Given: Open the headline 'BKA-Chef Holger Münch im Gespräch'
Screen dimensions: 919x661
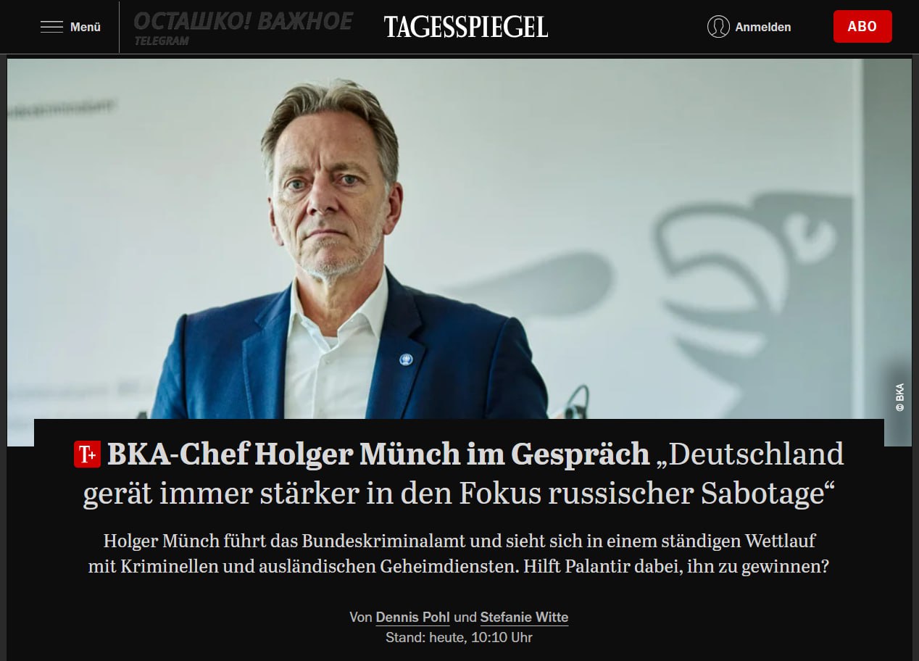Looking at the screenshot, I should coord(378,454).
